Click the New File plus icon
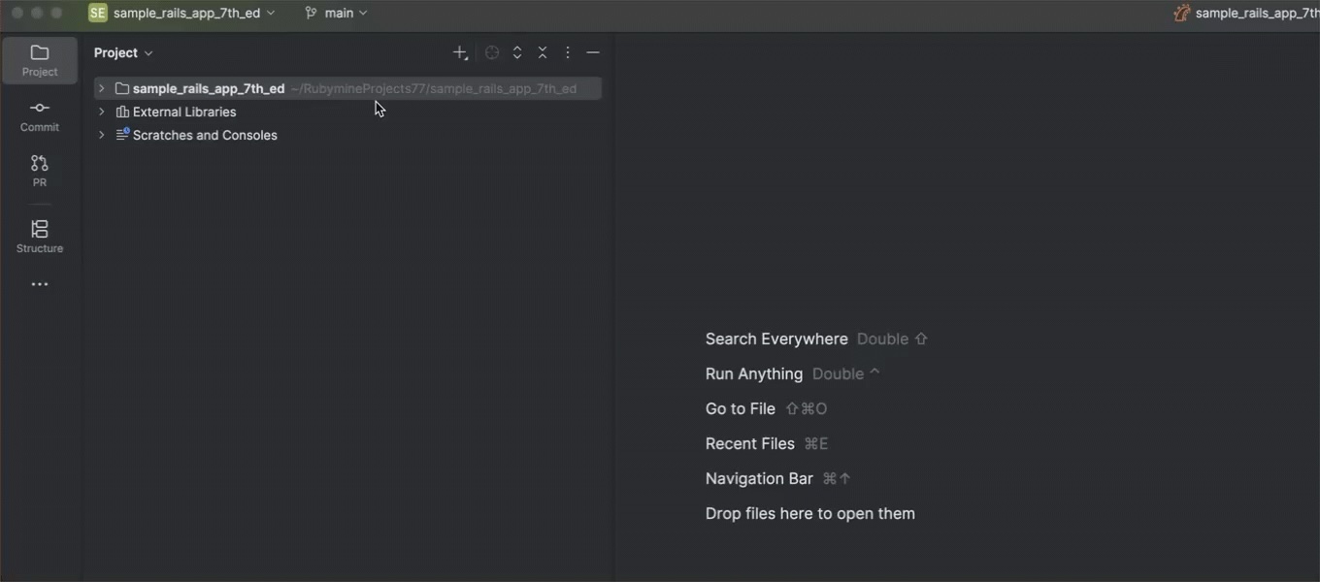The image size is (1320, 582). pyautogui.click(x=460, y=53)
